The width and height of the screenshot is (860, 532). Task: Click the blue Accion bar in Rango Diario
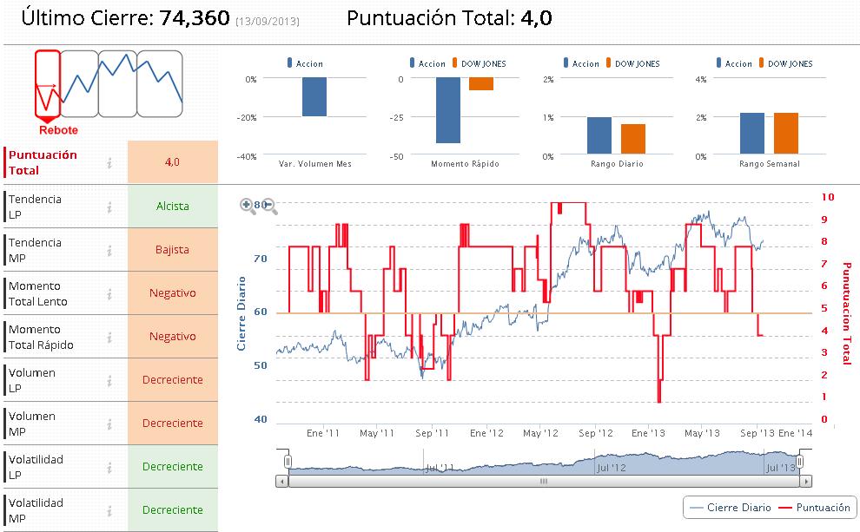tap(599, 135)
